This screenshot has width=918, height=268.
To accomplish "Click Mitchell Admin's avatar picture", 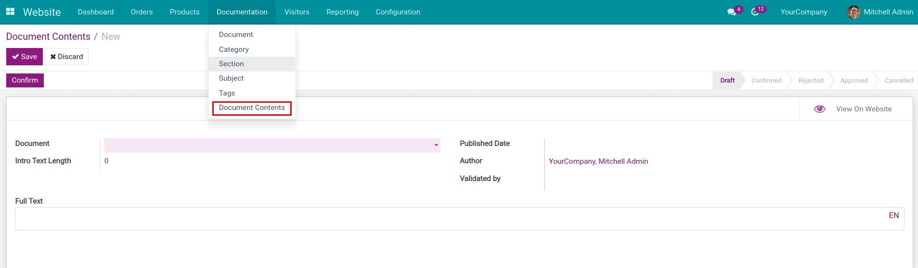I will [x=853, y=12].
